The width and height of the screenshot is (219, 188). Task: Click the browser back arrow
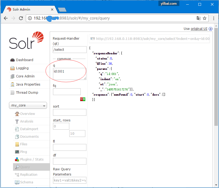(6, 18)
